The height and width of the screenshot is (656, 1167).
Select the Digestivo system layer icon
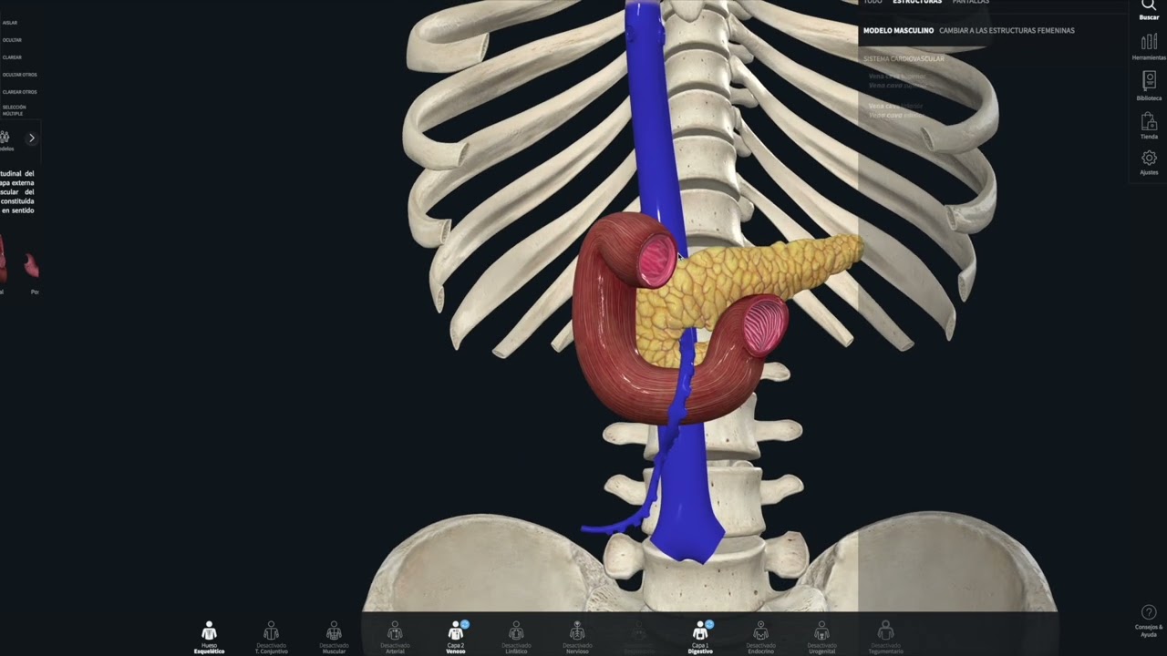699,632
